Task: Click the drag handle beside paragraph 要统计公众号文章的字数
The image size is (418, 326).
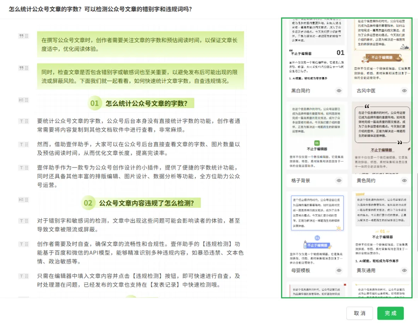Action: point(27,121)
